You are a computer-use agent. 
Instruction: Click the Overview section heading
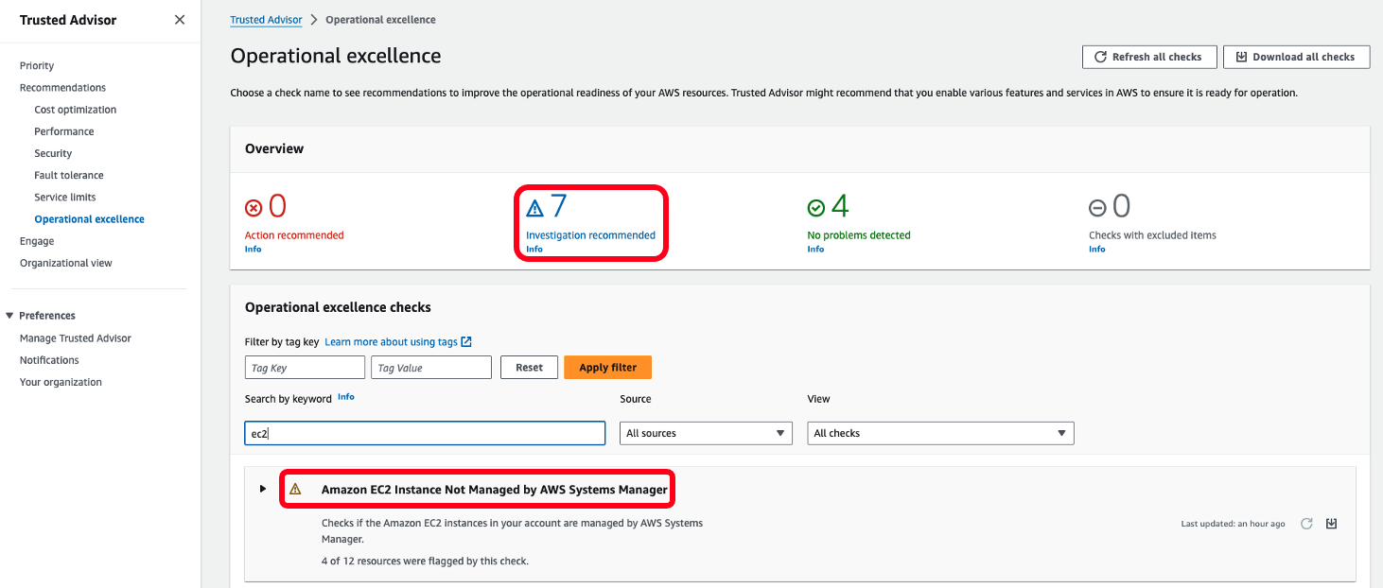(274, 148)
